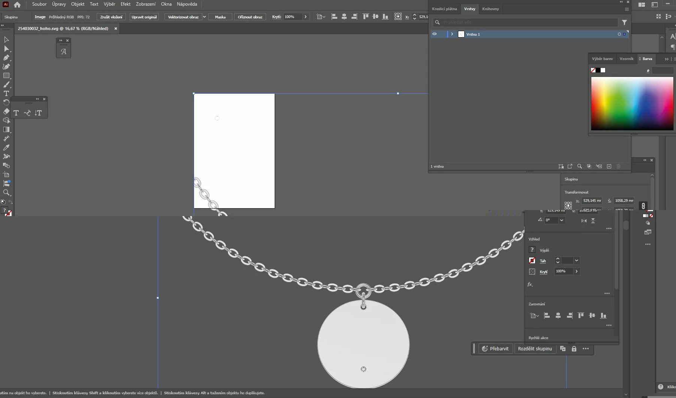Select the Zoom magnifier tool
The image size is (676, 398).
click(6, 192)
